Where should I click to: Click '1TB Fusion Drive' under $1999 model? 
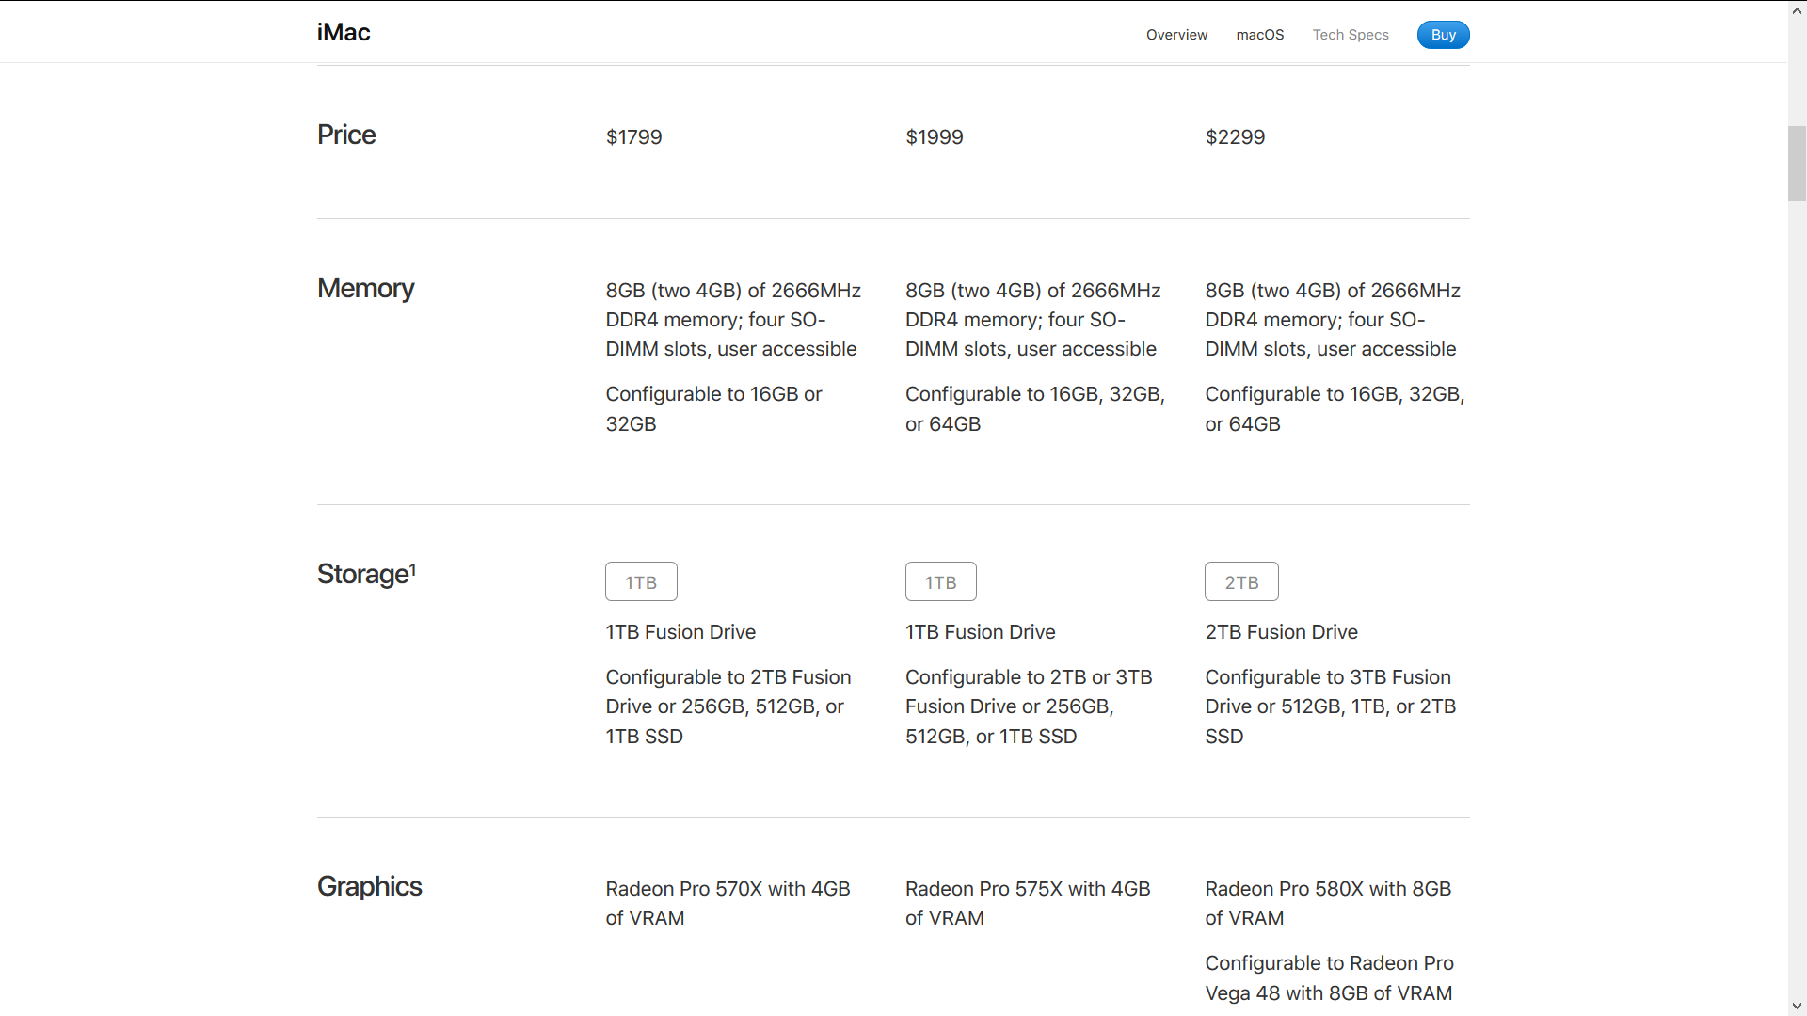tap(980, 632)
